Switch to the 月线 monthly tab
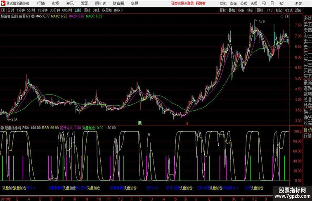The width and height of the screenshot is (312, 201). (96, 10)
